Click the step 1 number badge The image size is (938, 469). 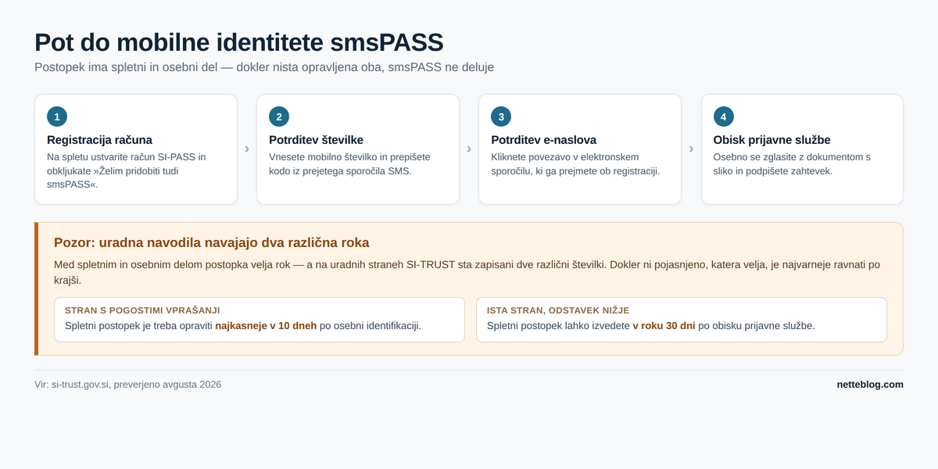click(57, 117)
